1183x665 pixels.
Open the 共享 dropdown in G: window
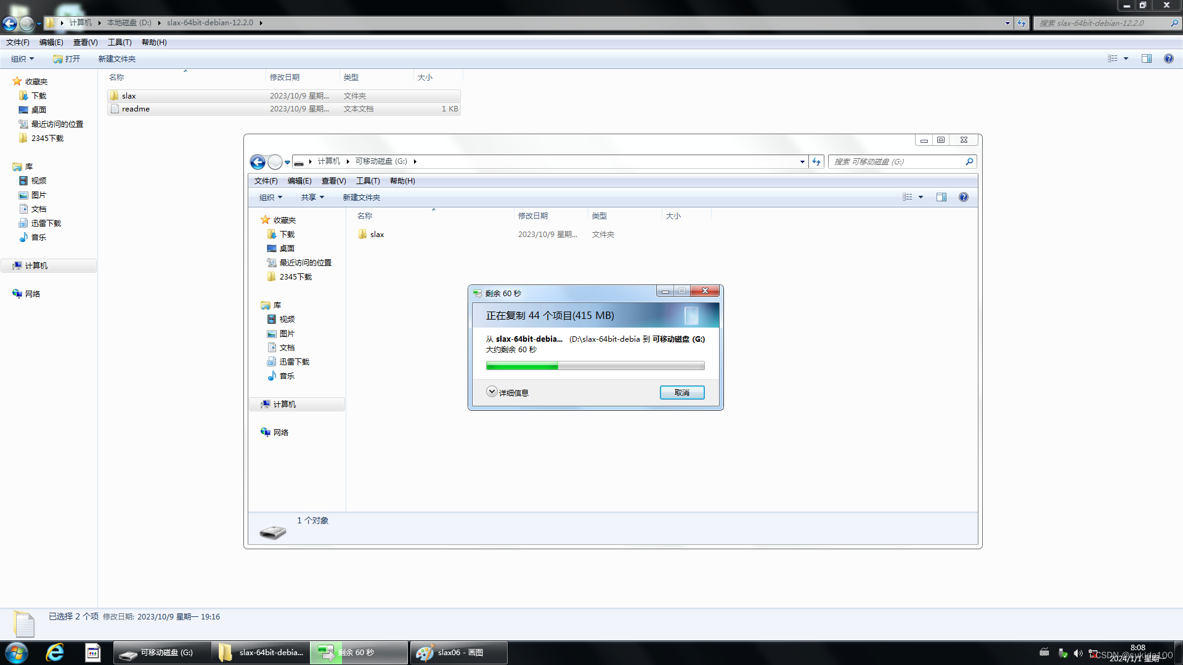tap(312, 198)
